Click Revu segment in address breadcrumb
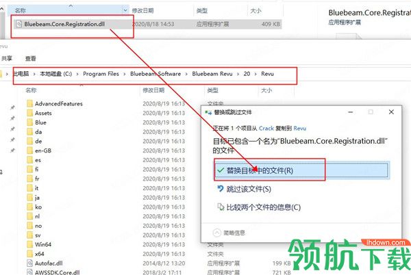The width and height of the screenshot is (411, 275). (267, 74)
